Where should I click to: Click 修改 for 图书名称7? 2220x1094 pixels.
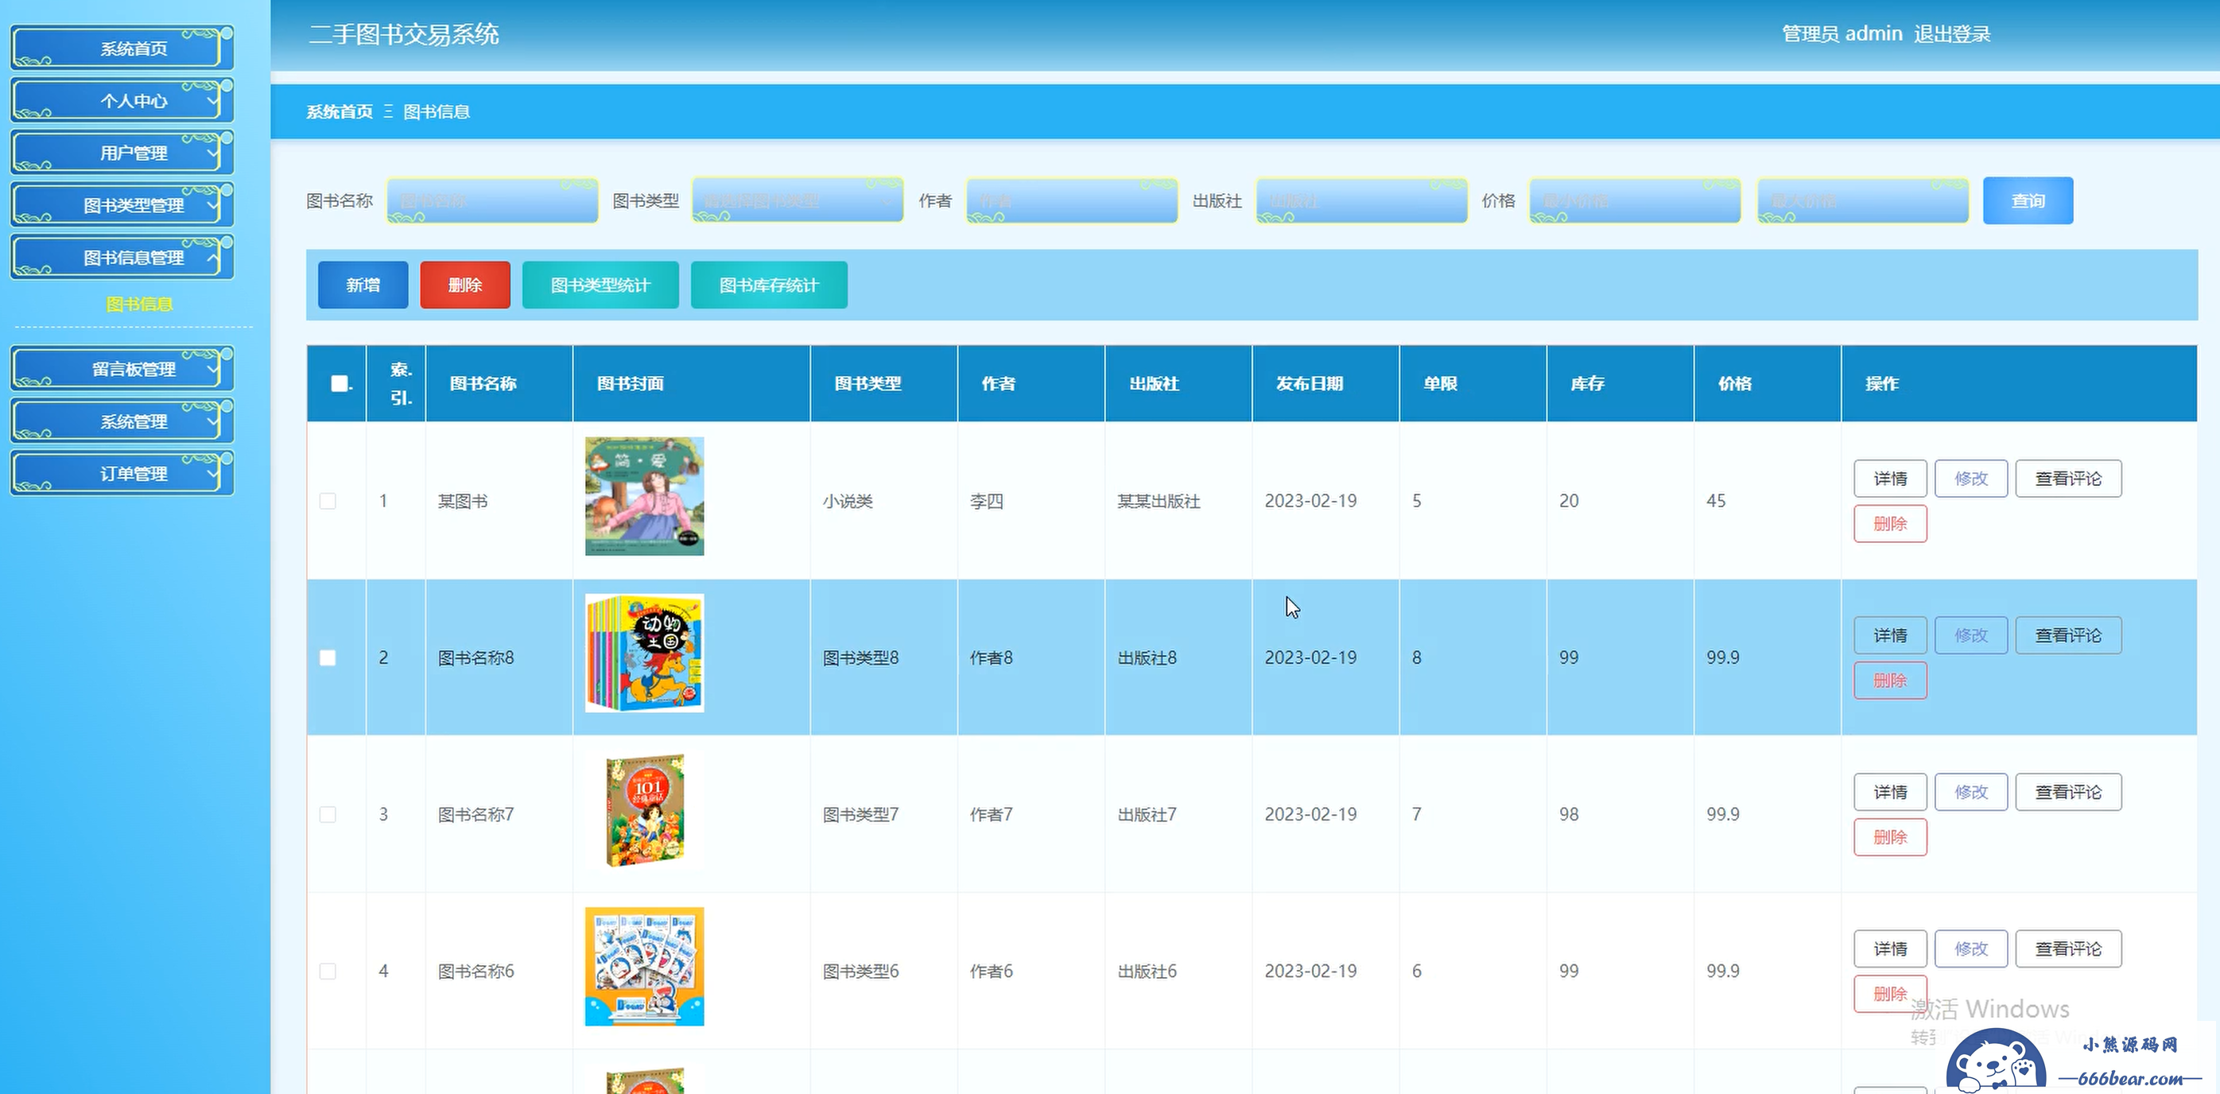pyautogui.click(x=1971, y=792)
